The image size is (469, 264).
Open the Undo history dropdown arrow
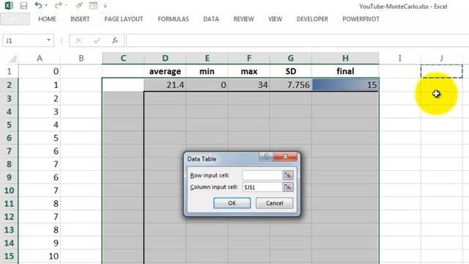click(x=45, y=5)
